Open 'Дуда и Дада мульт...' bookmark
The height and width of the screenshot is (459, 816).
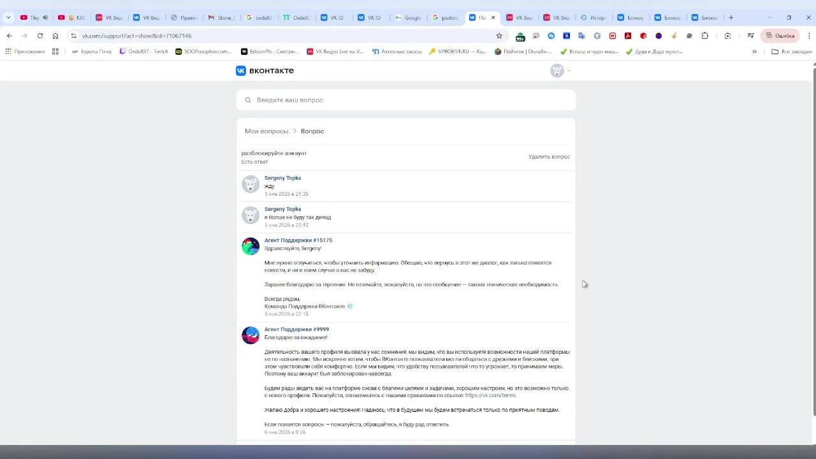click(654, 51)
